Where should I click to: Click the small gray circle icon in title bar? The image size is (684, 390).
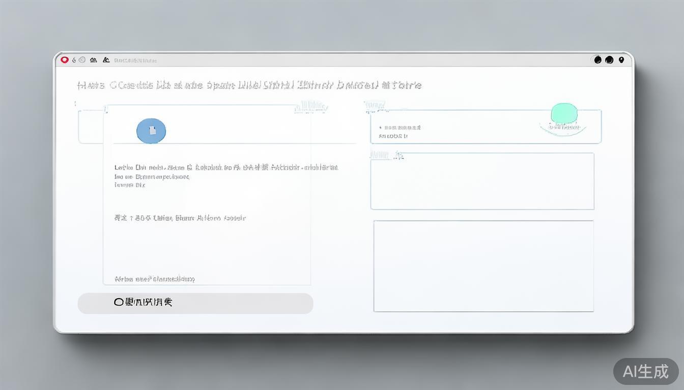coord(82,60)
